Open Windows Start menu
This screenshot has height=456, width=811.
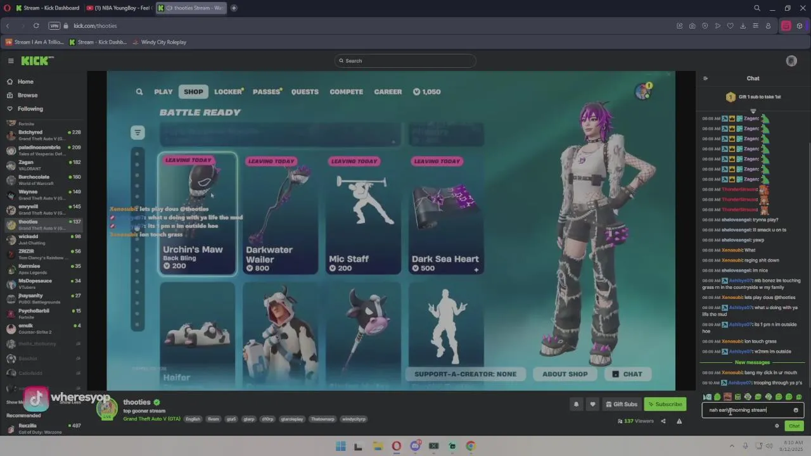coord(340,446)
